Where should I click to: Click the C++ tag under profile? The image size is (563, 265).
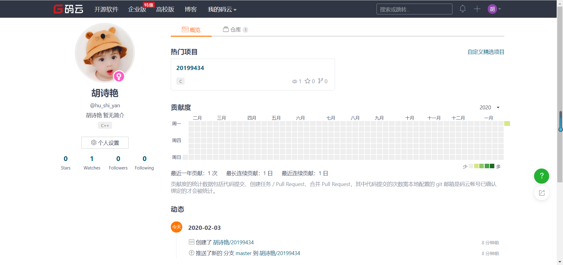105,126
